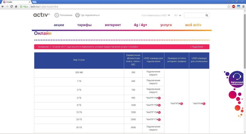Reload the page with the browser refresh button
The height and width of the screenshot is (134, 246).
(x=11, y=6)
